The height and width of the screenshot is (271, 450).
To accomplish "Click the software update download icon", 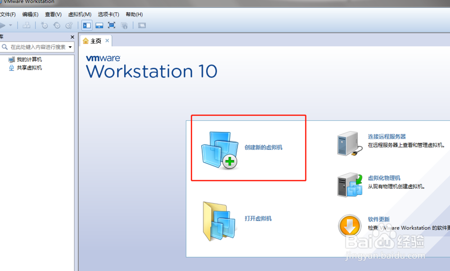I will (350, 226).
